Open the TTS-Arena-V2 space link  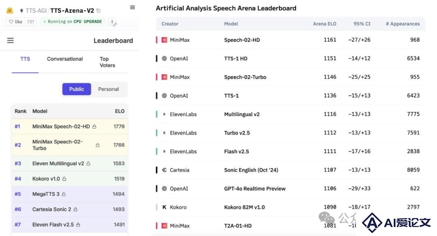(x=72, y=11)
